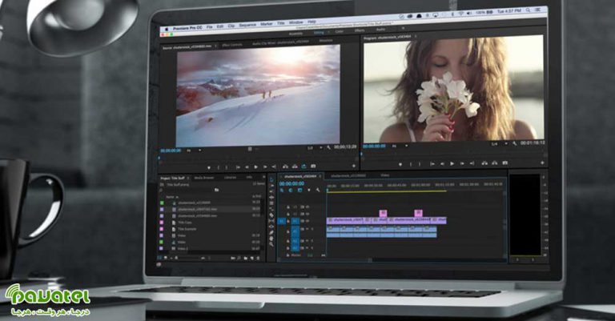
Task: Add marker button in timeline header
Action: pos(308,190)
